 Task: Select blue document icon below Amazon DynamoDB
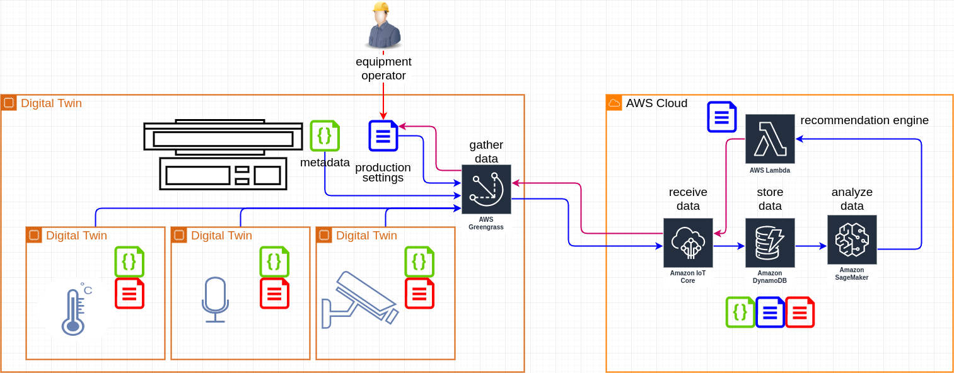770,312
